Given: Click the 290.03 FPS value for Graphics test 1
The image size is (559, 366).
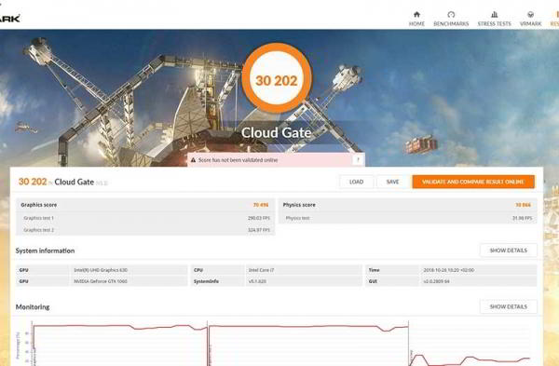Looking at the screenshot, I should tap(259, 218).
